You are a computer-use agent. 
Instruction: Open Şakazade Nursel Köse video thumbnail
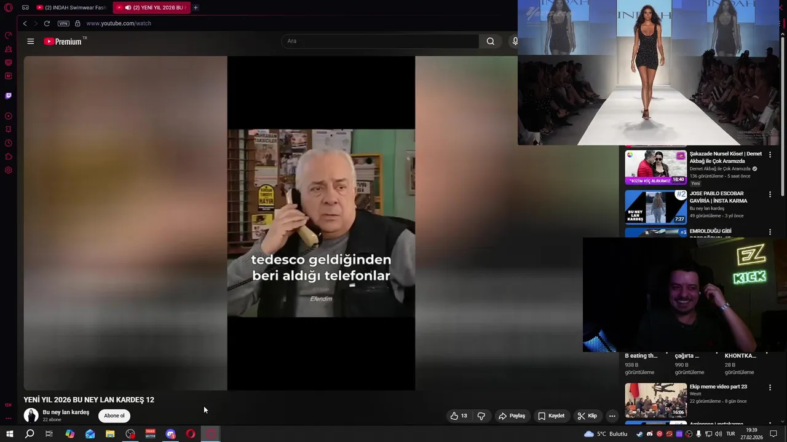pos(655,167)
